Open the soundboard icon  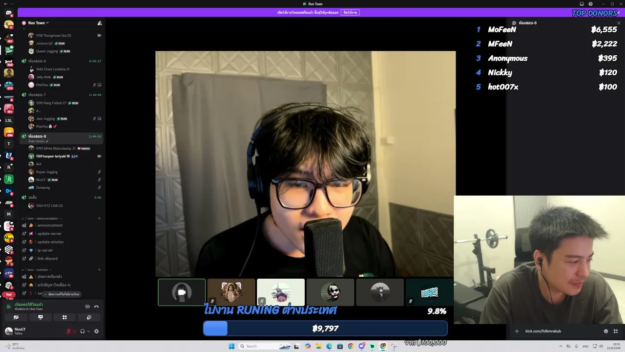coord(89,317)
